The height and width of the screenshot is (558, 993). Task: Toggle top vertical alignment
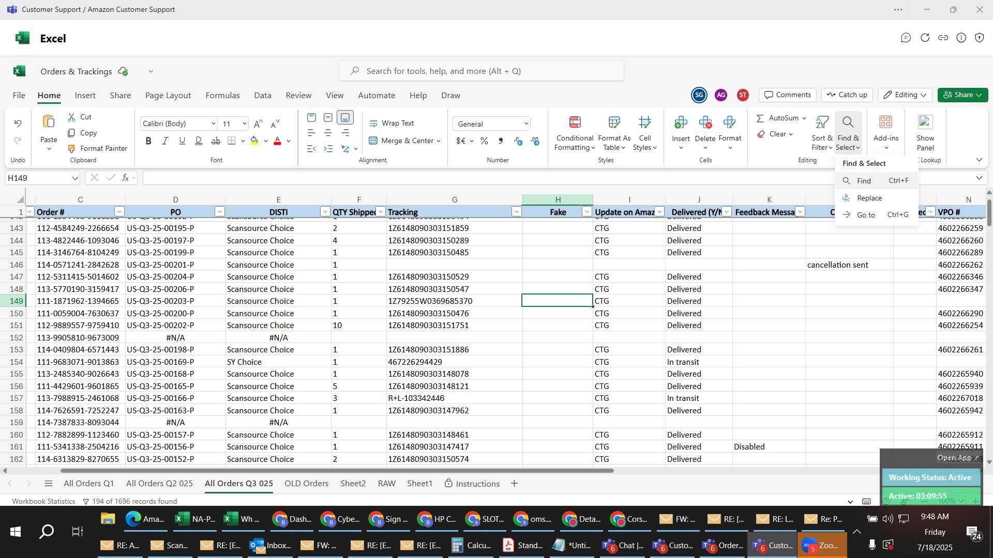pos(311,118)
